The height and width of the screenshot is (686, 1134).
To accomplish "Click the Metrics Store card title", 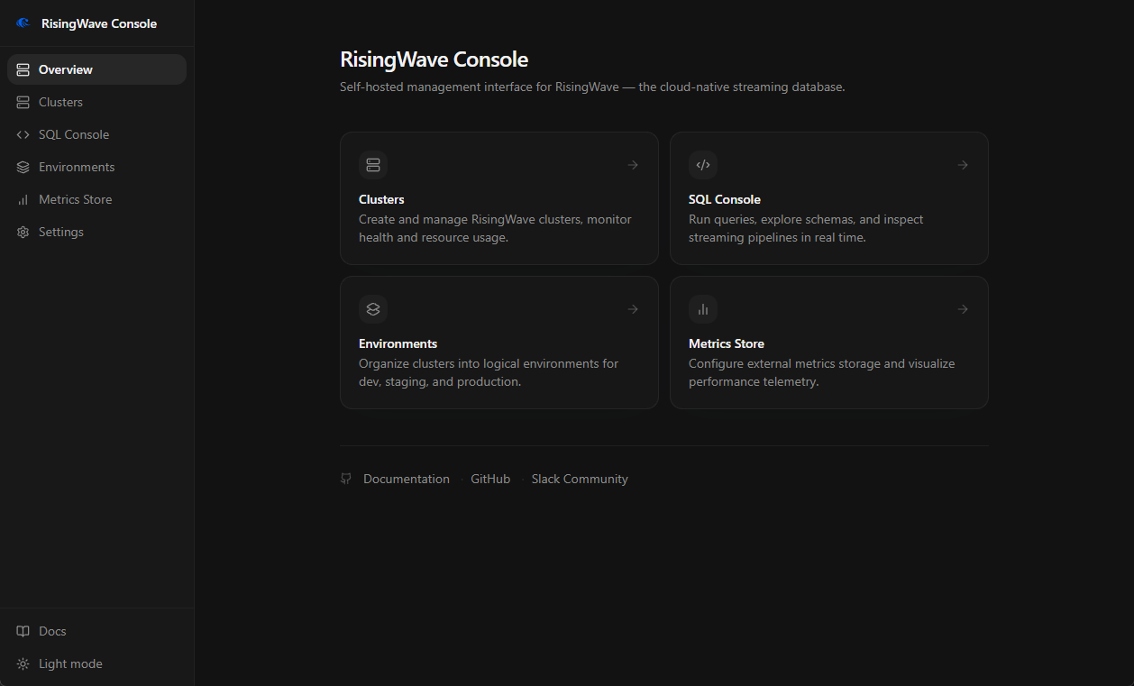I will (727, 343).
